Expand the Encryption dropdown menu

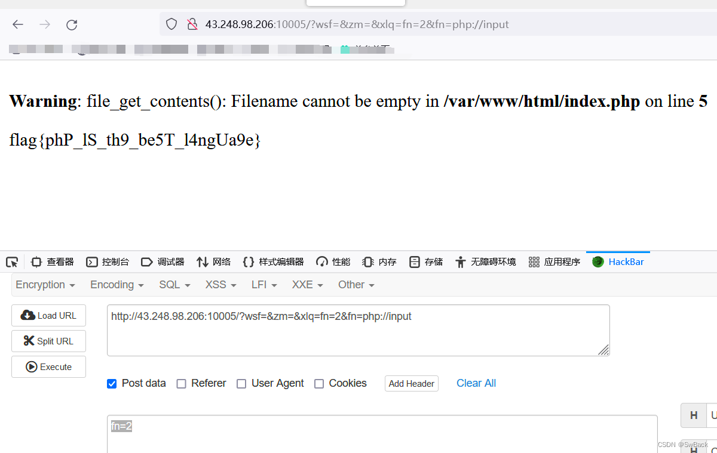pyautogui.click(x=45, y=285)
